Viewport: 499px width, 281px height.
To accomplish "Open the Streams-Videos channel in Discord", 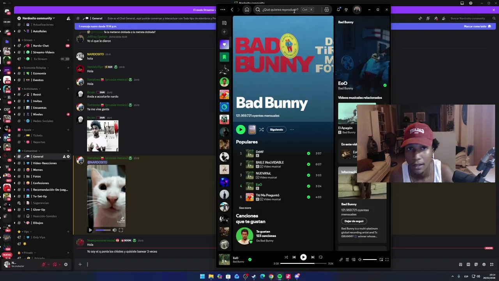I will pyautogui.click(x=43, y=52).
